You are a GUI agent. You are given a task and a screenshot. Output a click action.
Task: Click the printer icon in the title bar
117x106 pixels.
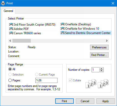(x=3, y=3)
